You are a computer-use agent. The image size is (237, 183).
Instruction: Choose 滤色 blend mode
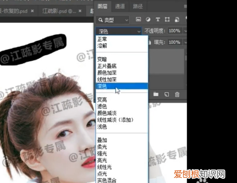click(122, 106)
